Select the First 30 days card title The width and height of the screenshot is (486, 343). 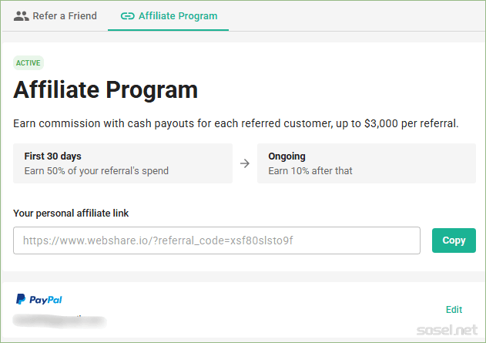coord(53,156)
